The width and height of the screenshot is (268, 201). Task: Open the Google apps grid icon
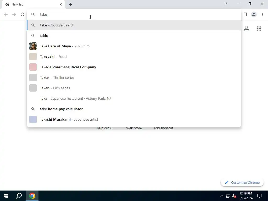(259, 29)
